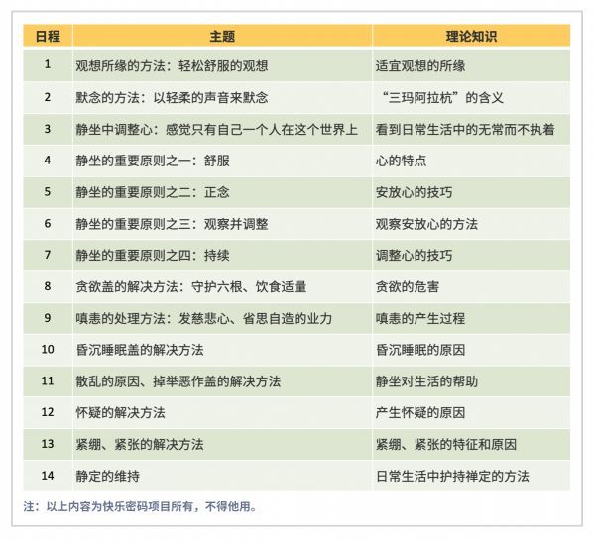Click '观想所缘的方法：轻松舒服的观想' cell
595x541 pixels.
coord(222,65)
